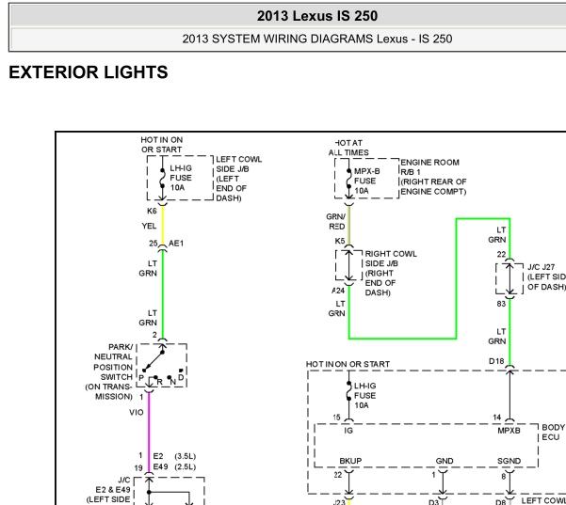Click the J/C J27 junction connector symbol
Screen dimensions: 566x505
(509, 278)
